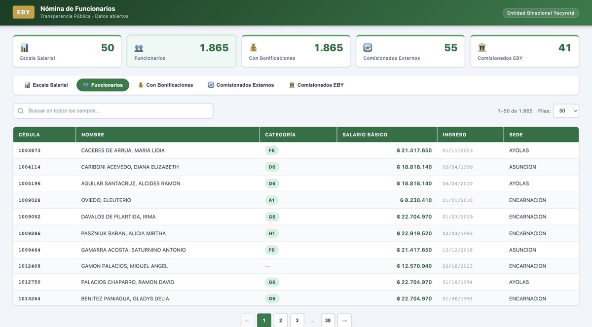Click ingreso date 26/10/2023
Viewport: 592px width, 327px height.
[458, 266]
